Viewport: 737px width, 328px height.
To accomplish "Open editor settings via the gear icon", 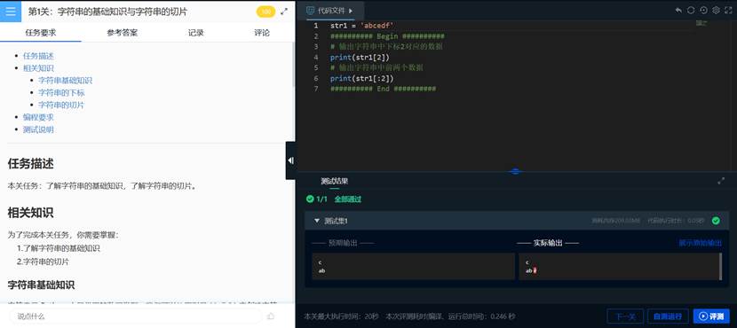I will click(716, 11).
